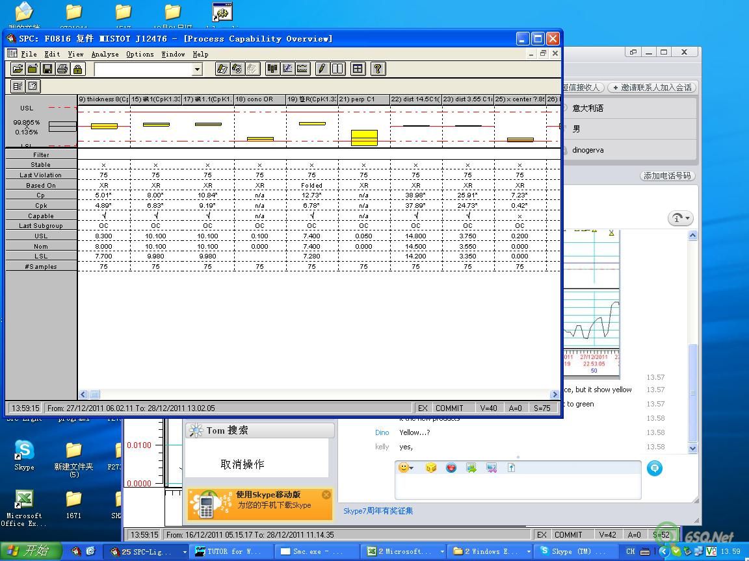The width and height of the screenshot is (749, 561).
Task: Click the 开始 Start button on the taskbar
Action: 31,551
